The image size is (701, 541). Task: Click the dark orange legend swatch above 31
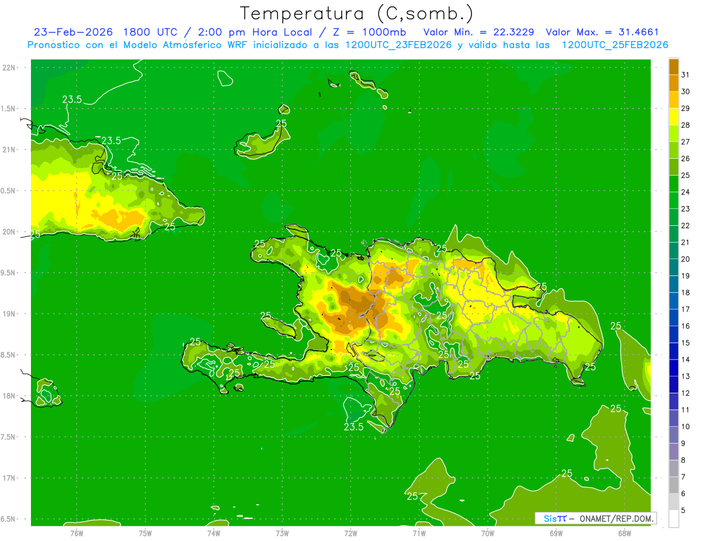[674, 67]
